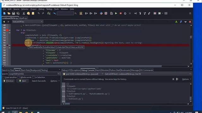
Task: Click the taskbar search magnifier icon
Action: pos(9,112)
